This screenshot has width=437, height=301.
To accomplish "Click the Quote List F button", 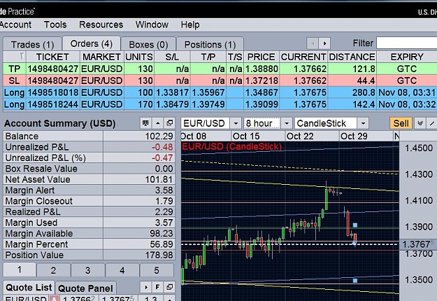I will pos(158,287).
